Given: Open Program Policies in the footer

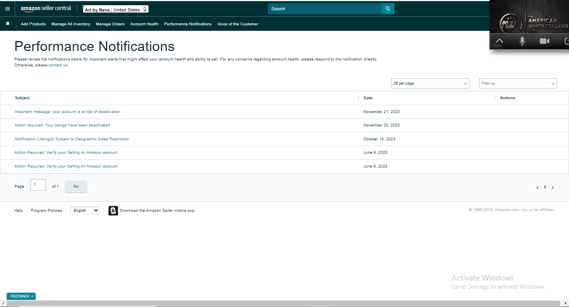Looking at the screenshot, I should click(x=46, y=211).
